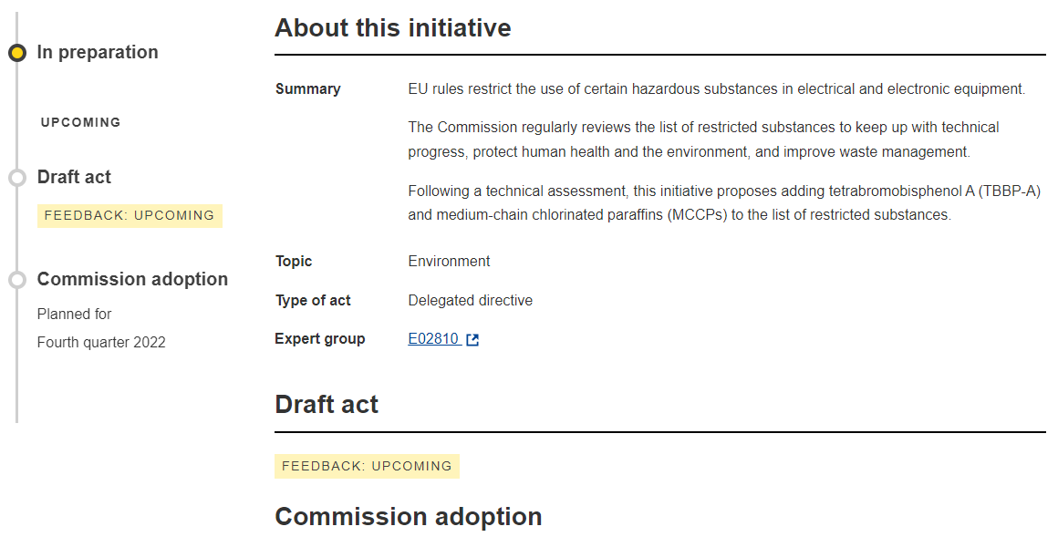Select the In preparation timeline label

pyautogui.click(x=98, y=53)
